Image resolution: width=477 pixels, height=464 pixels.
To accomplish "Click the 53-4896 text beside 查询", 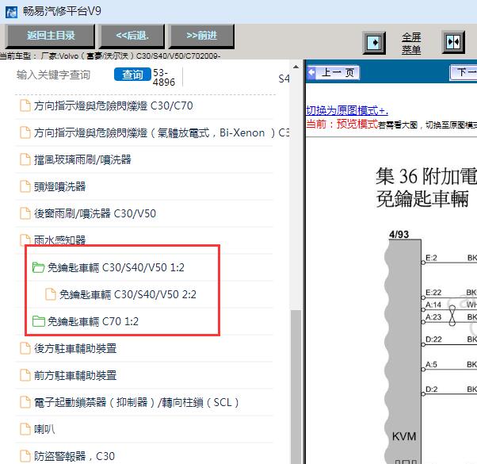I will 164,78.
